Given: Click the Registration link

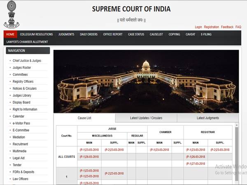Looking at the screenshot, I should (x=212, y=27).
